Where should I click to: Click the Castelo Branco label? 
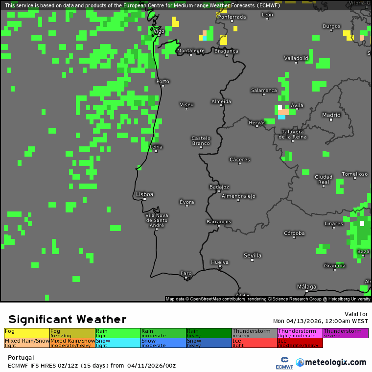click(201, 140)
